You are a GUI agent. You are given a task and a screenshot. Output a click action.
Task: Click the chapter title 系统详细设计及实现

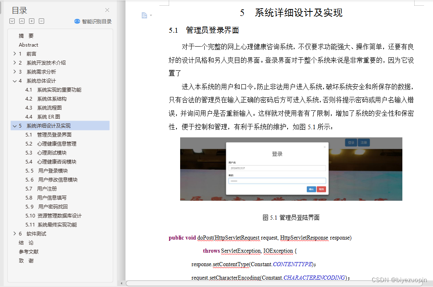pos(299,13)
